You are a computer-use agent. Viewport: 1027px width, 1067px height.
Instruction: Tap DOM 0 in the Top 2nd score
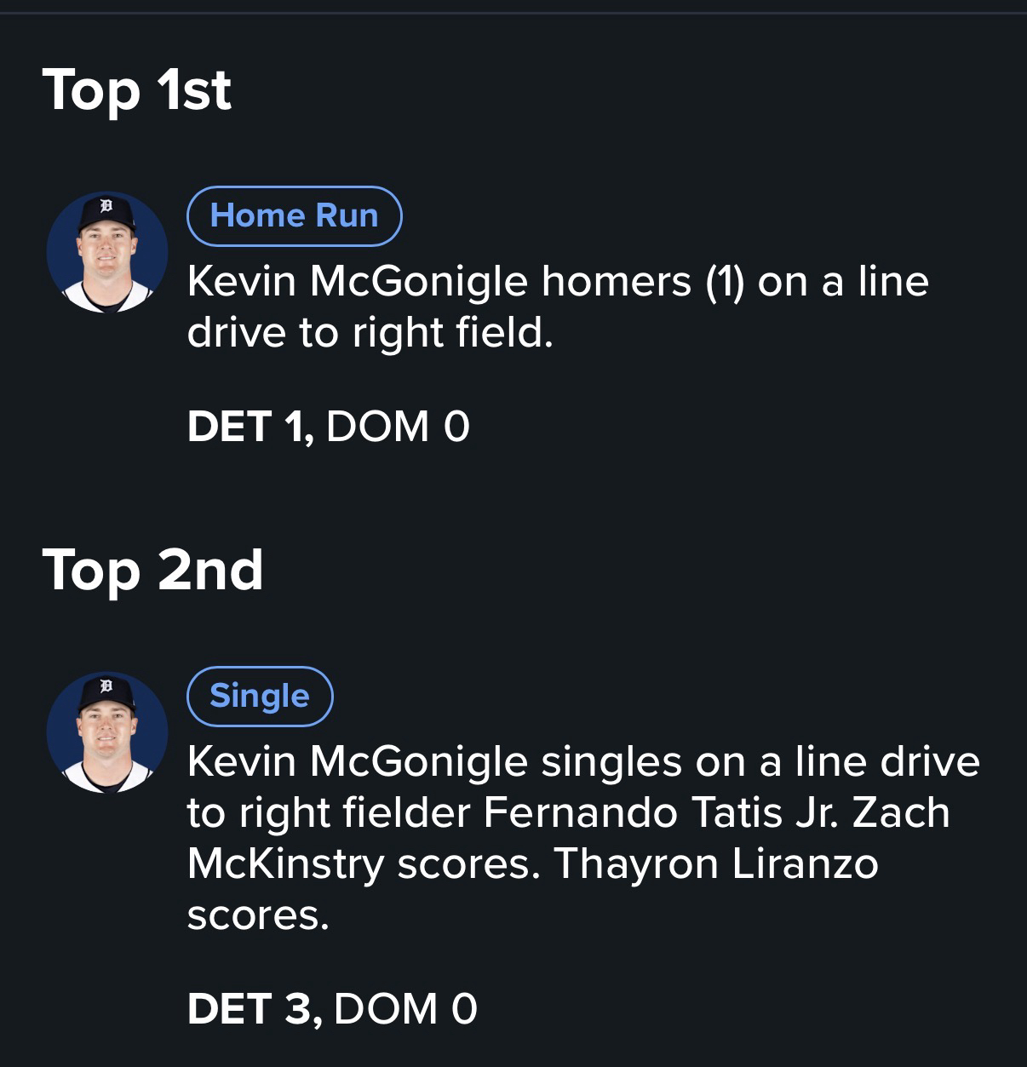pos(405,1009)
